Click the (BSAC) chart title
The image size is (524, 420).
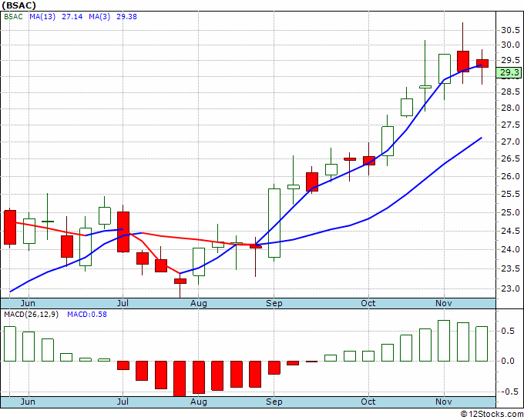tap(18, 5)
